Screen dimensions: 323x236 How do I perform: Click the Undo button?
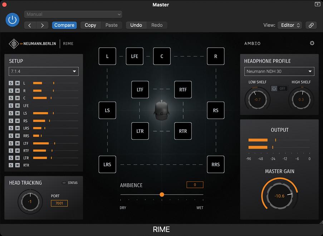click(x=136, y=25)
